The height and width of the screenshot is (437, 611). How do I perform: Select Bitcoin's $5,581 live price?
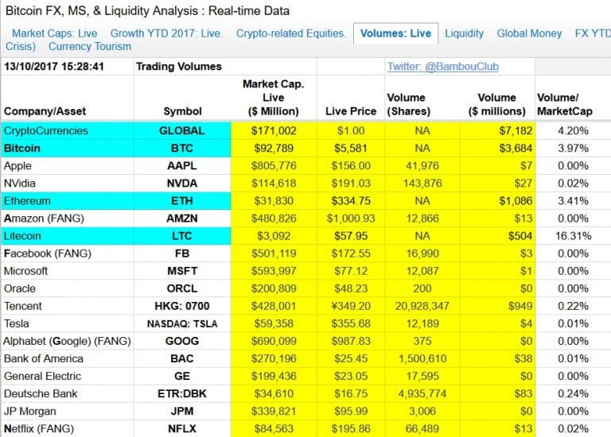[x=351, y=149]
